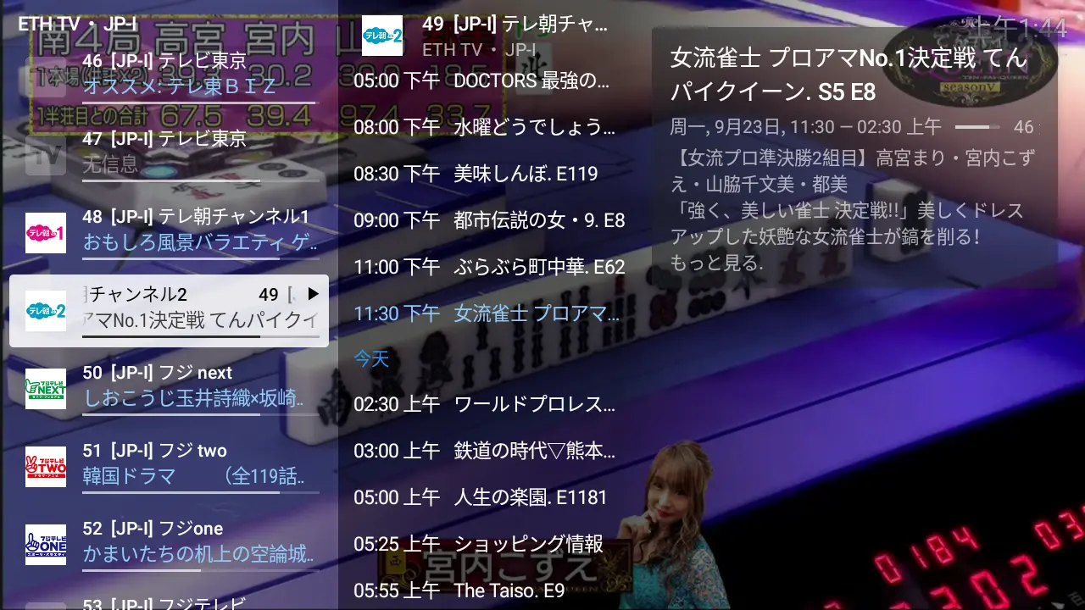Screen dimensions: 1085x610
Task: Click the テレ朝チャンネル1 channel logo
Action: coord(46,233)
